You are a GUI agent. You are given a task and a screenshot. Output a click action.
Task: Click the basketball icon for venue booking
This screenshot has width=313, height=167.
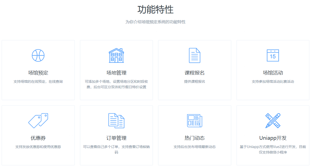click(38, 55)
